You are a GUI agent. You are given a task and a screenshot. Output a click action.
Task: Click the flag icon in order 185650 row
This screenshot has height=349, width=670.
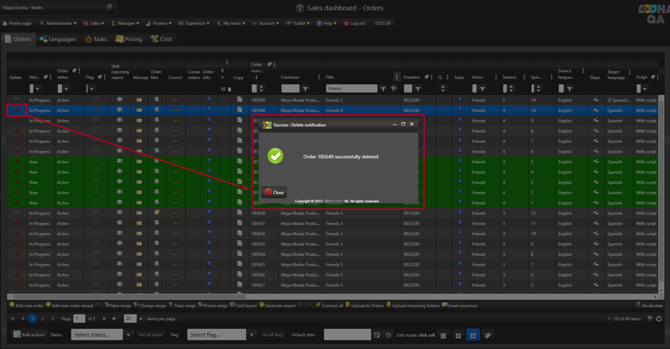(x=96, y=100)
